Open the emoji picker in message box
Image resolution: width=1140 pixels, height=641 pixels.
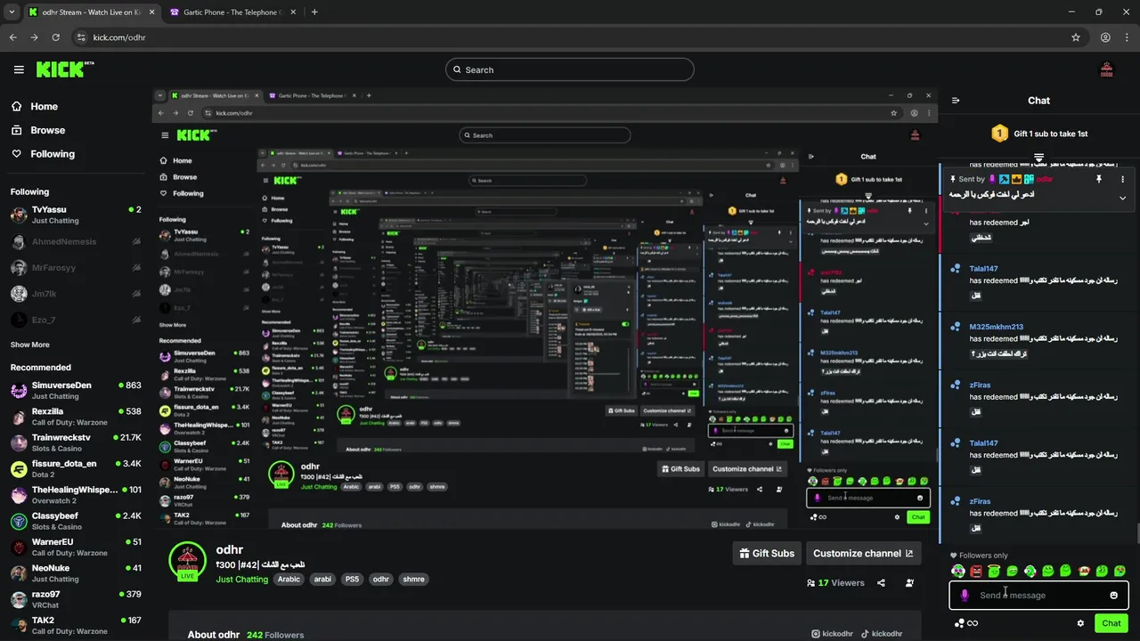pyautogui.click(x=1113, y=596)
